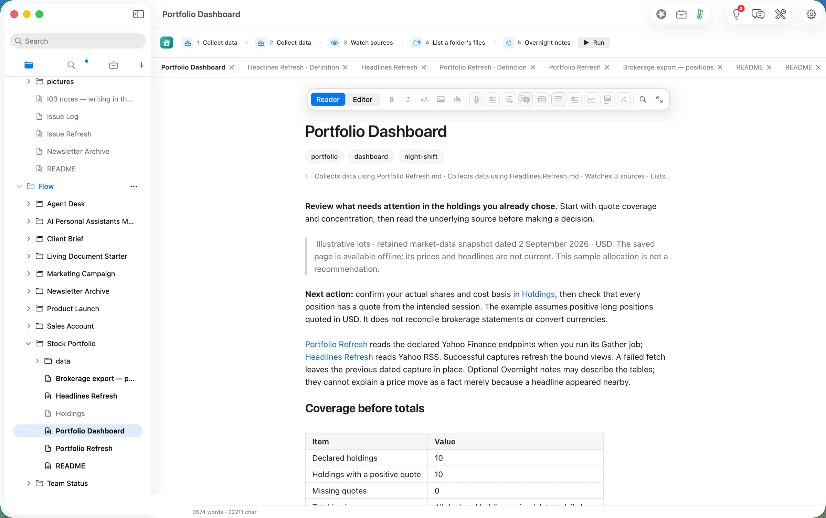Screen dimensions: 826x518
Task: Expand editor with the fullscreen arrows icon
Action: click(659, 99)
